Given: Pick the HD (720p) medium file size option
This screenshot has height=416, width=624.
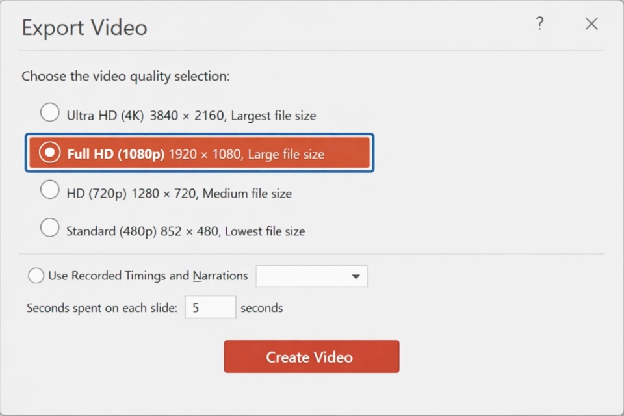Looking at the screenshot, I should pos(50,189).
